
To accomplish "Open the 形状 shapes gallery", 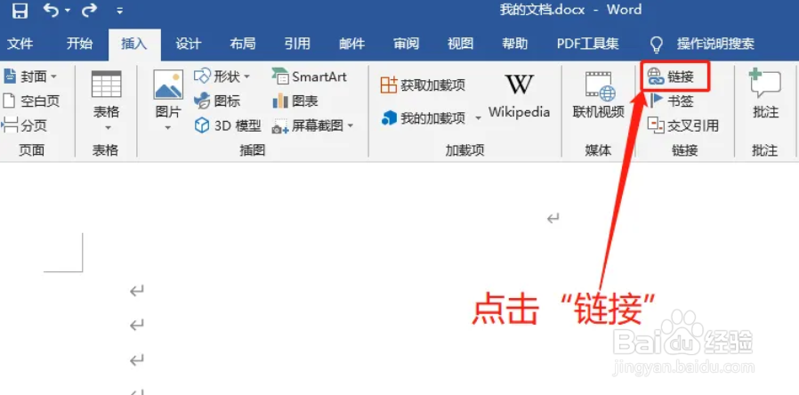I will pyautogui.click(x=222, y=77).
